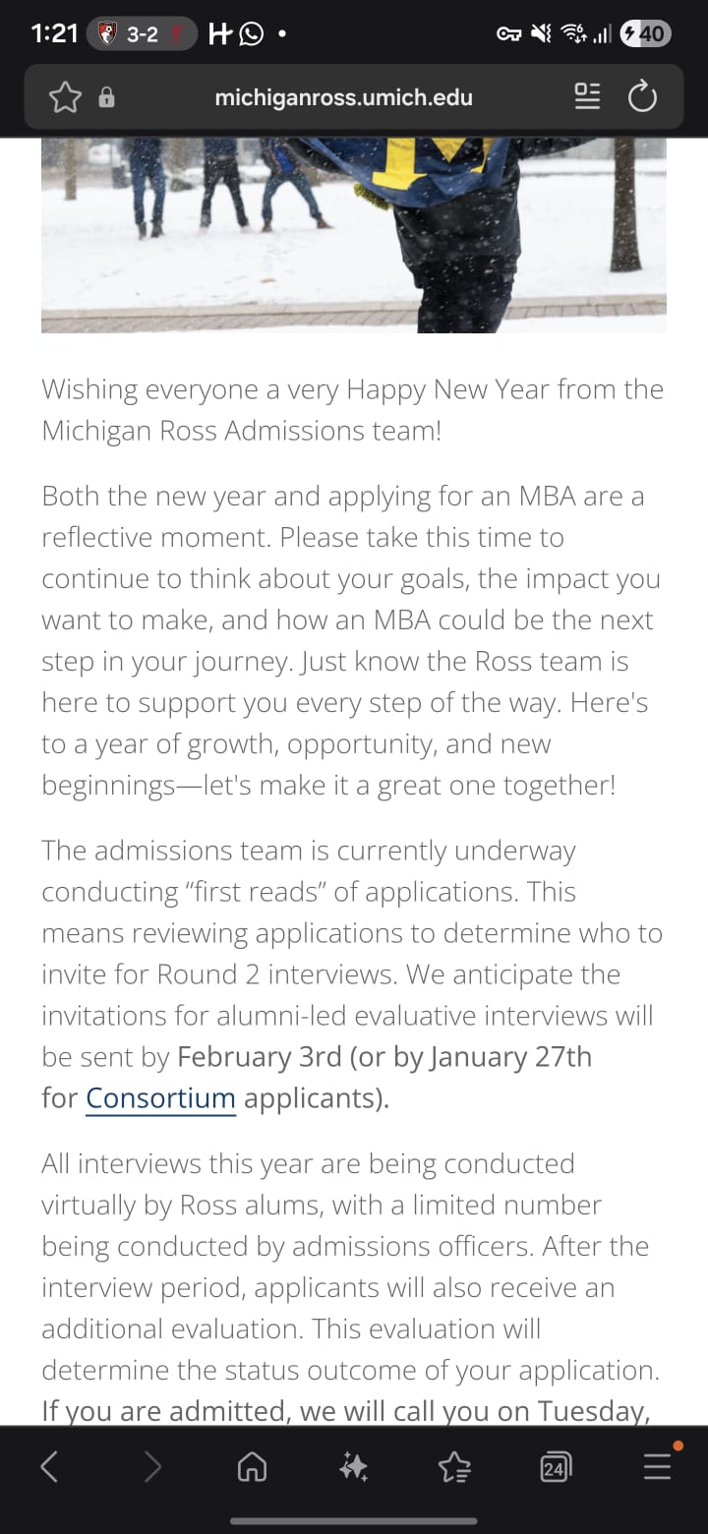Tap the VPN key status icon
This screenshot has height=1534, width=708.
[x=509, y=34]
